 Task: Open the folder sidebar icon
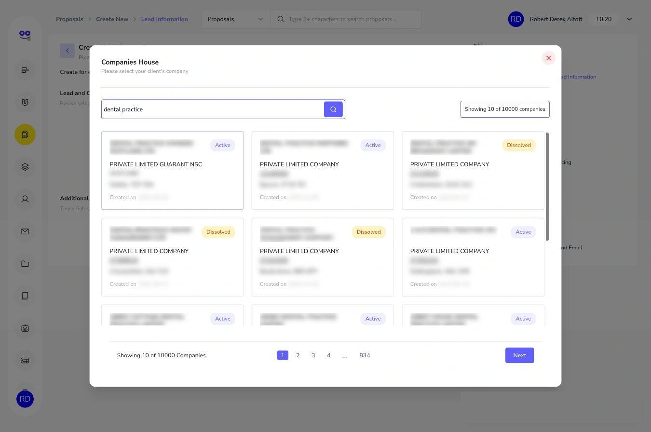[x=25, y=264]
